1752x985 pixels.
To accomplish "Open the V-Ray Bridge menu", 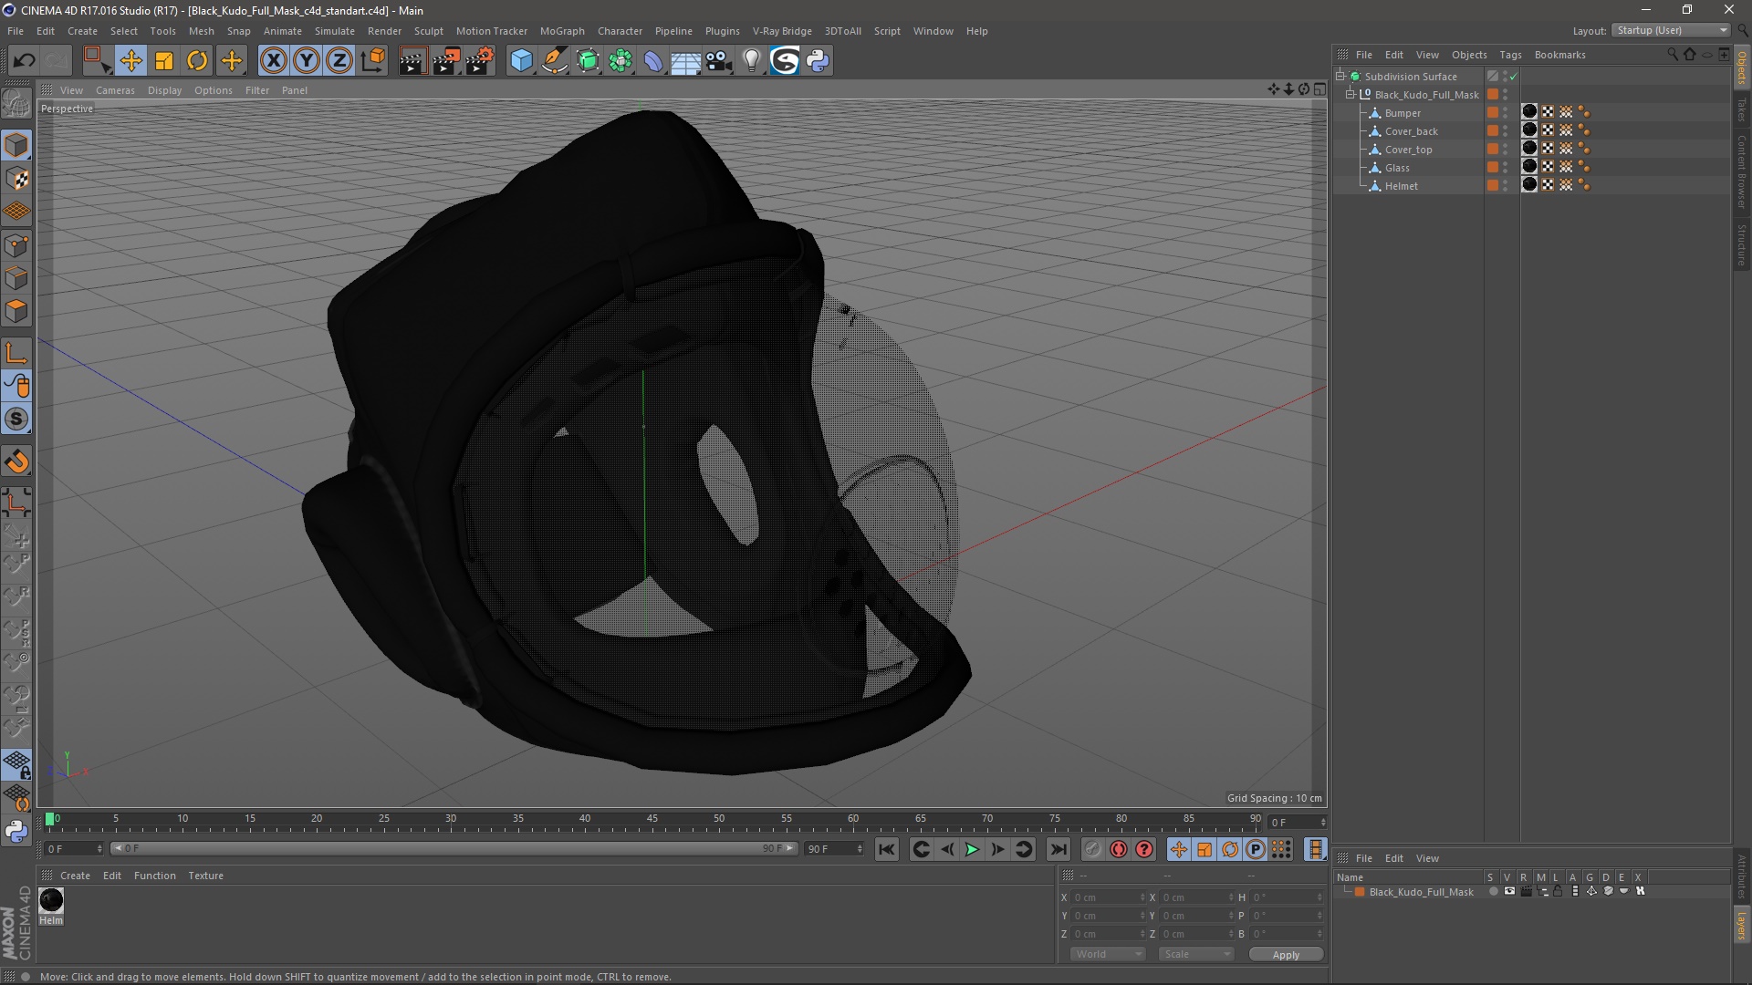I will tap(782, 31).
